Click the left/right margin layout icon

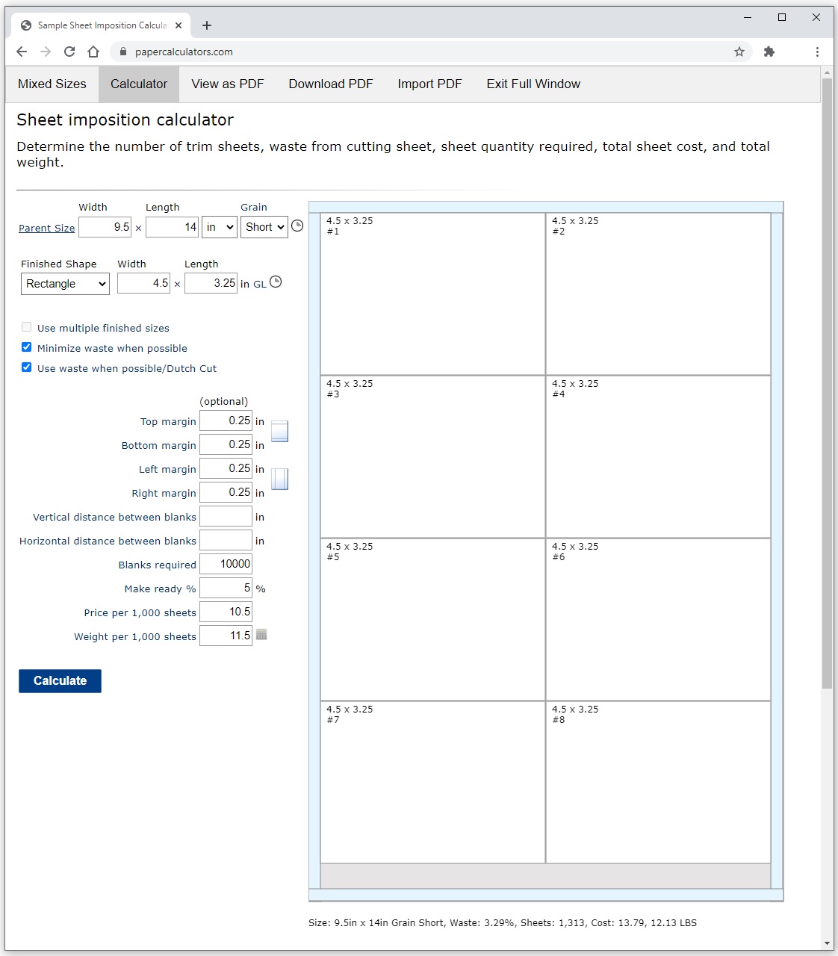[279, 479]
